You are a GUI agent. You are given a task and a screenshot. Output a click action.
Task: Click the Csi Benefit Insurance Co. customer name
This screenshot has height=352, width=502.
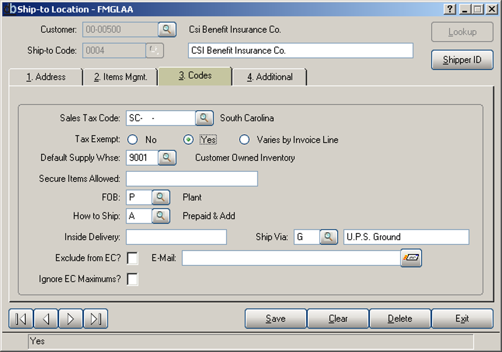[234, 29]
